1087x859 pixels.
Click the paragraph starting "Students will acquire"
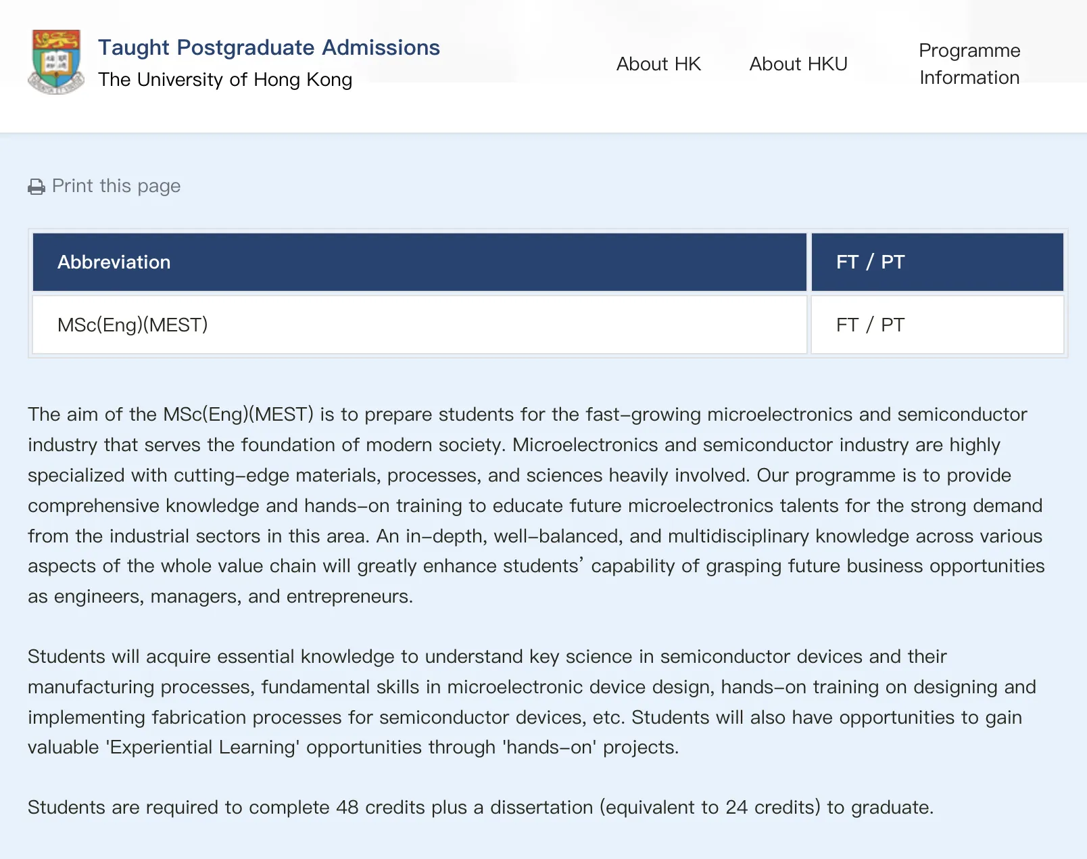(527, 702)
